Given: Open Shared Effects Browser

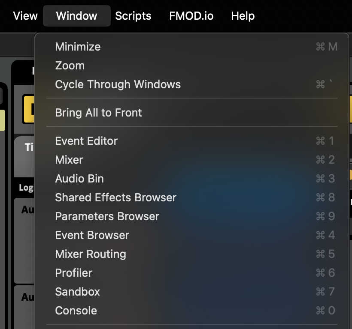Looking at the screenshot, I should coord(116,197).
